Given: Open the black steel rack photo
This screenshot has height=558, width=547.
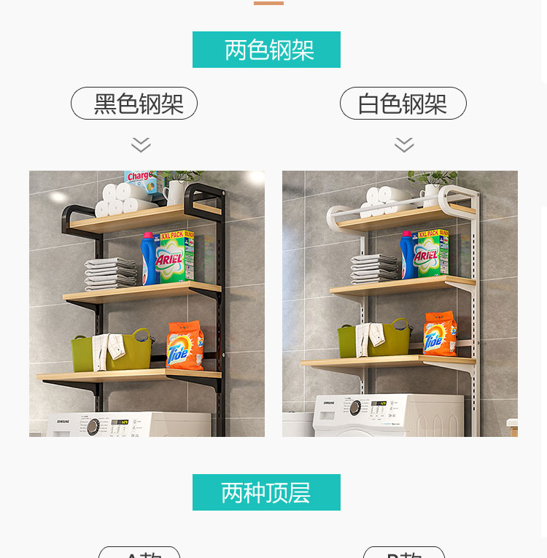Looking at the screenshot, I should 147,303.
